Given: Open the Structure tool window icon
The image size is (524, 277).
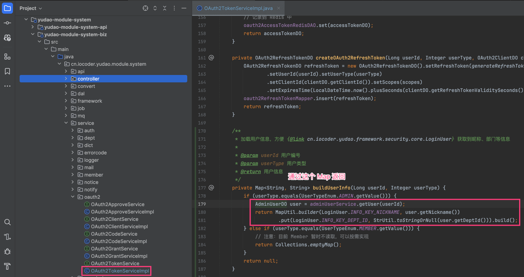Looking at the screenshot, I should (x=8, y=56).
